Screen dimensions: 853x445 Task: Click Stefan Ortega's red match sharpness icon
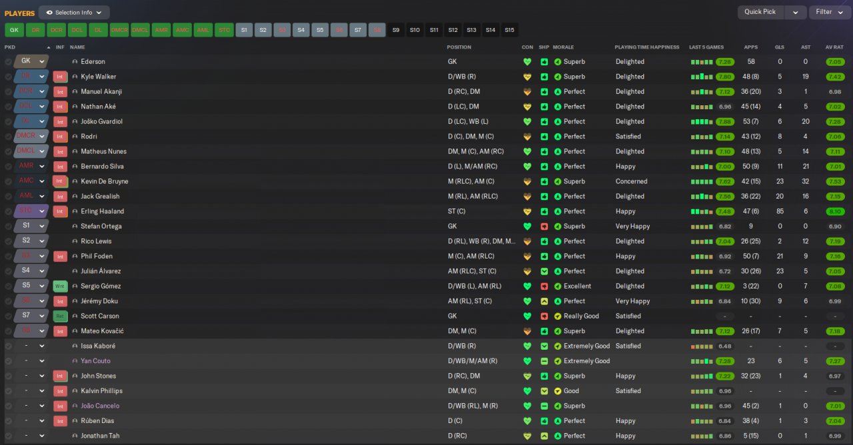point(544,226)
